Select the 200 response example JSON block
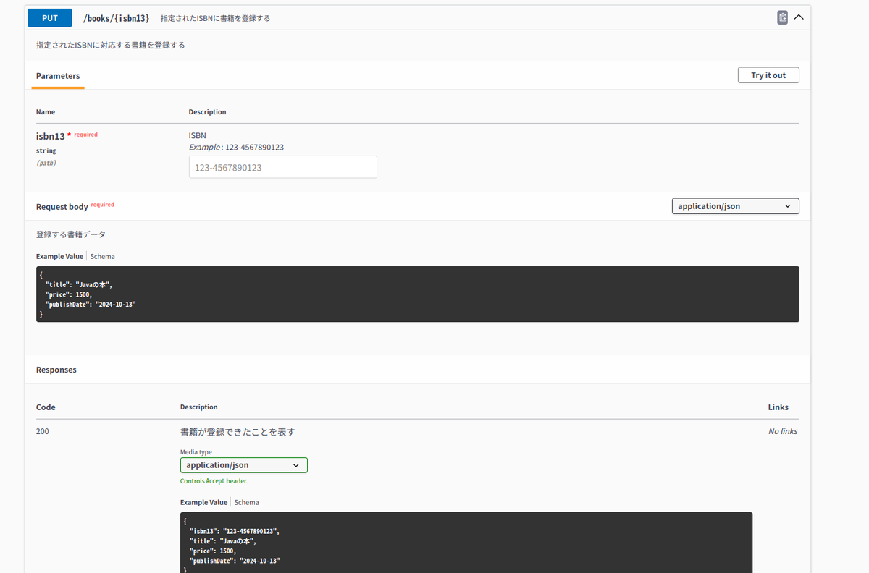Viewport: 869px width, 573px height. (466, 543)
